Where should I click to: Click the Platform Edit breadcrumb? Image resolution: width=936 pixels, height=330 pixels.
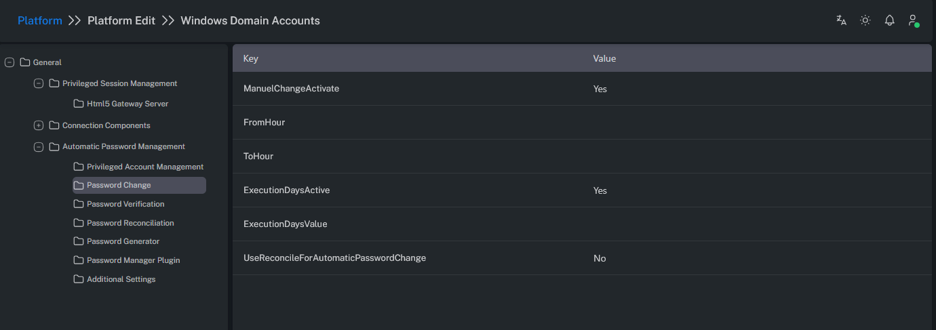point(121,20)
